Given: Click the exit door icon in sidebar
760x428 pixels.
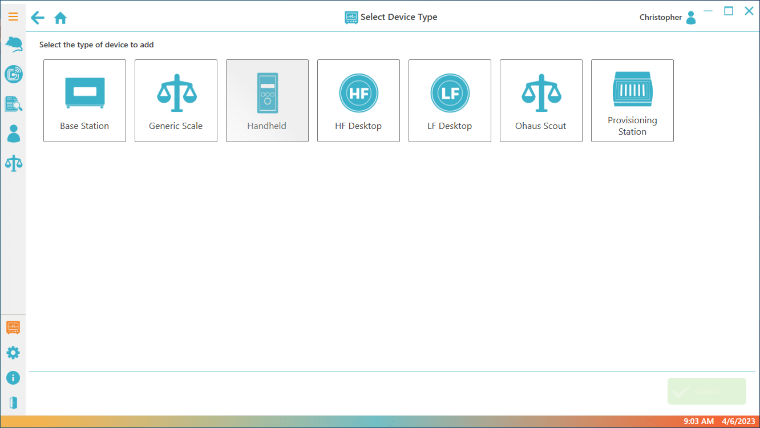Looking at the screenshot, I should tap(13, 402).
